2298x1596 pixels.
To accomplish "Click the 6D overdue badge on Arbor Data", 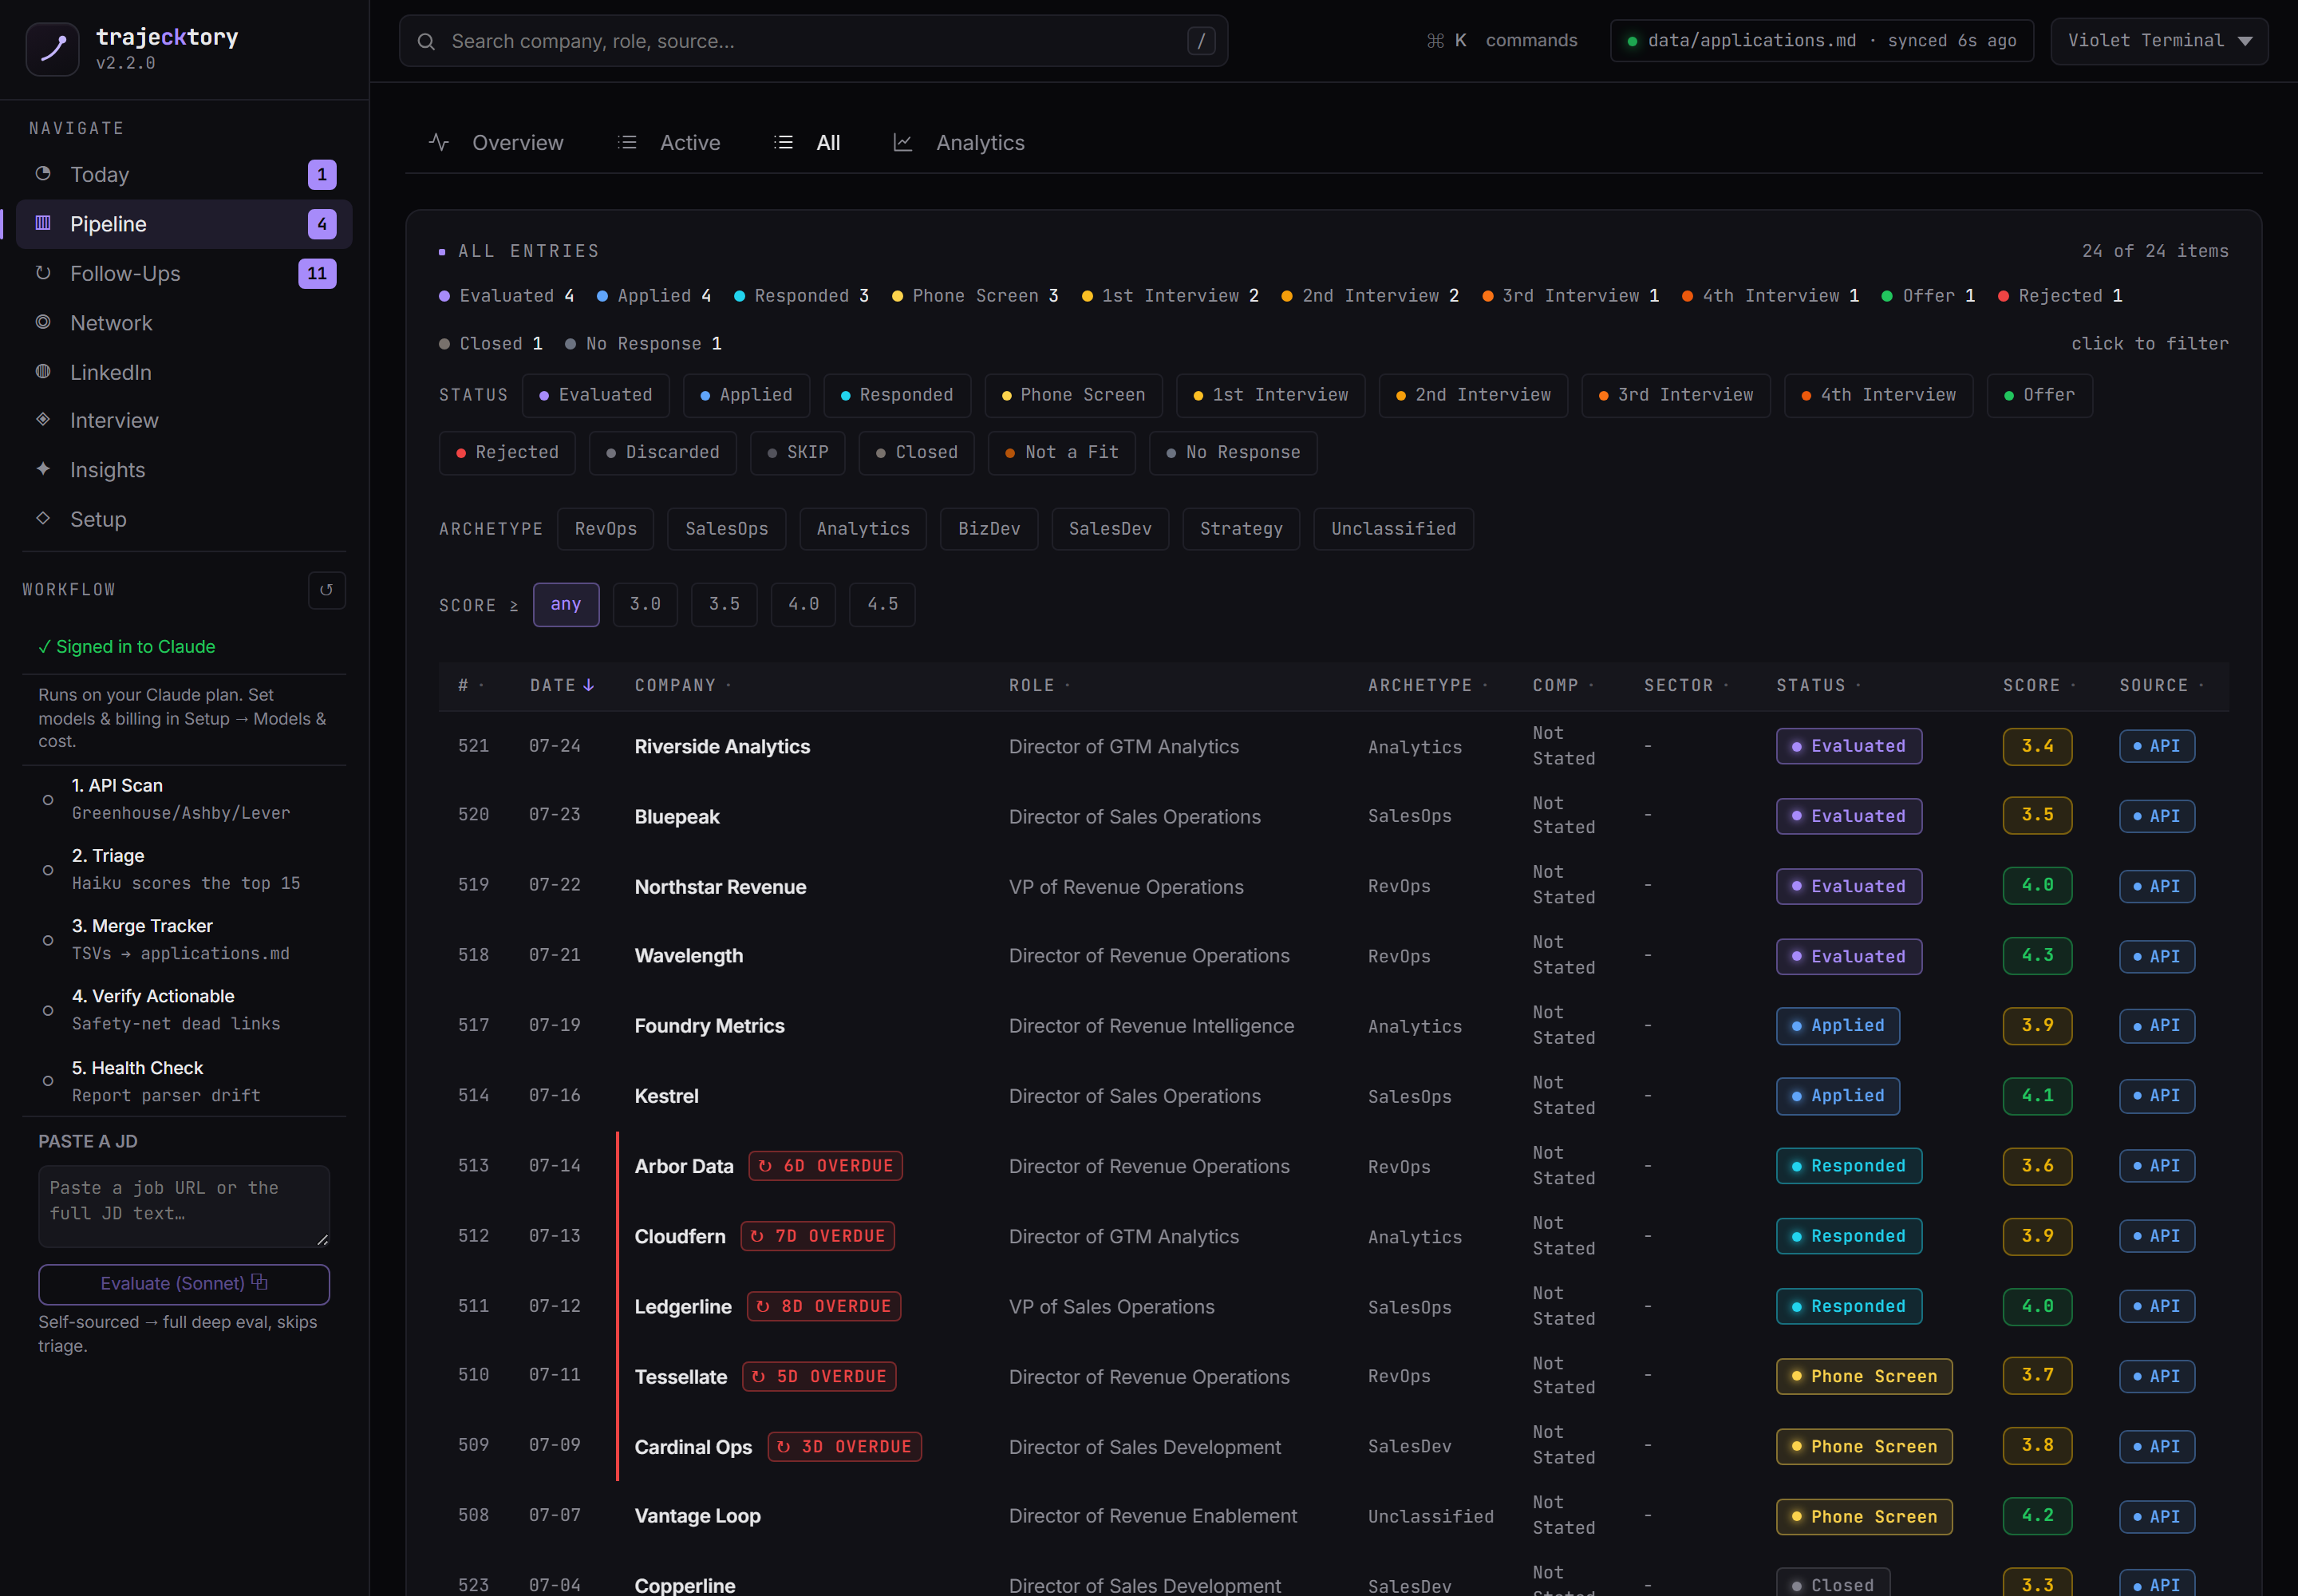I will tap(825, 1166).
